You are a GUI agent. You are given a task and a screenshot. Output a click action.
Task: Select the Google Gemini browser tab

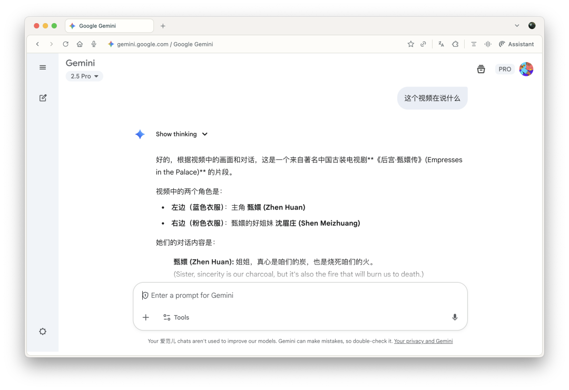point(109,26)
